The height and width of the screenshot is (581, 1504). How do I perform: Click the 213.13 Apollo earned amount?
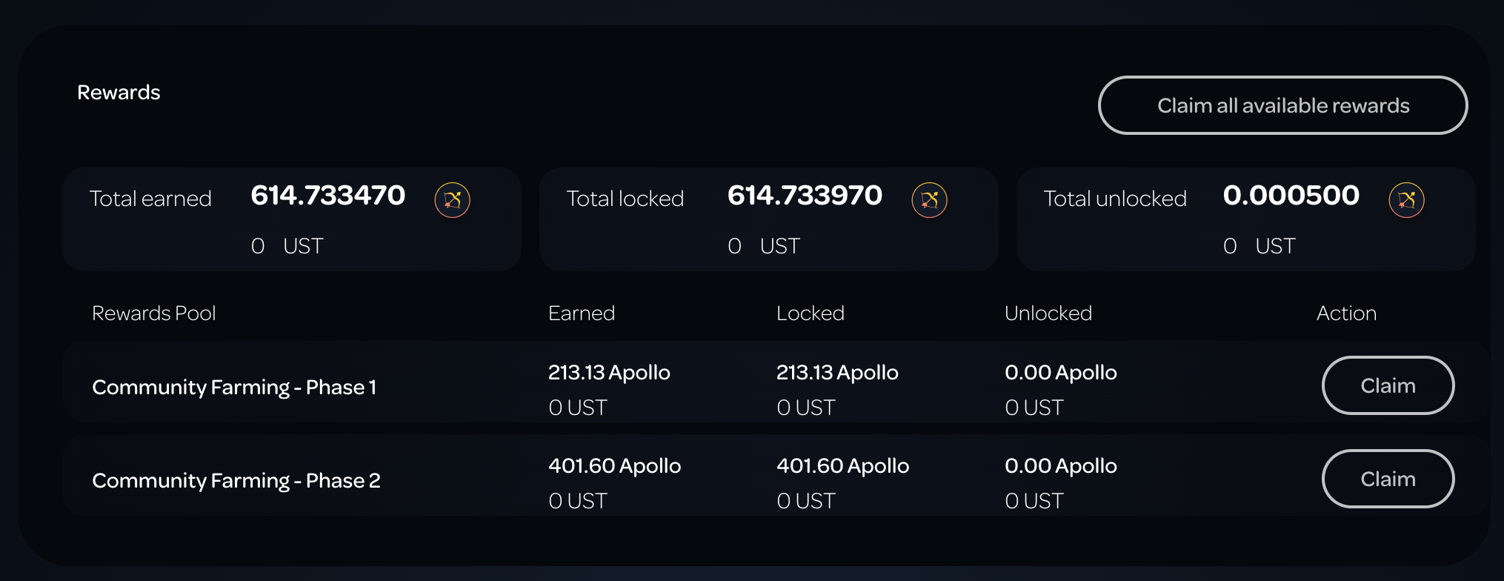coord(609,372)
